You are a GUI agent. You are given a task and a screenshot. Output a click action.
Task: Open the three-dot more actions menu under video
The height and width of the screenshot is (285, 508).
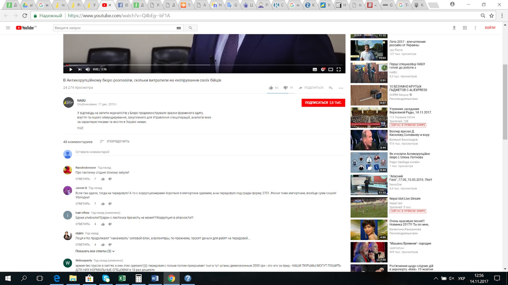341,88
